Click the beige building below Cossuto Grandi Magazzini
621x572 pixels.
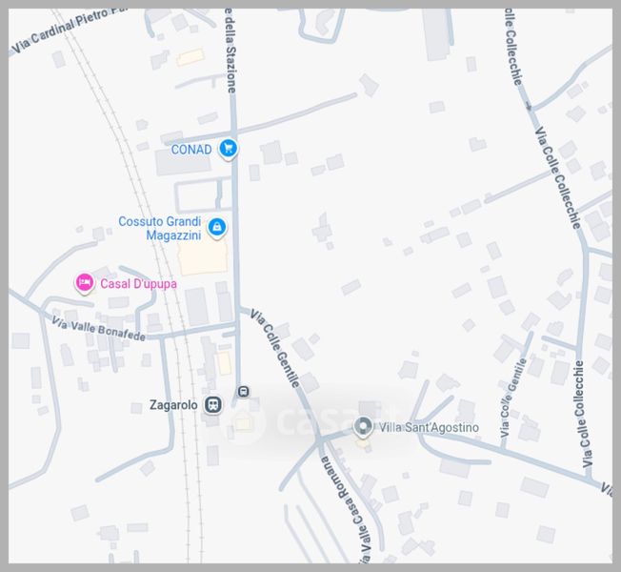(203, 258)
